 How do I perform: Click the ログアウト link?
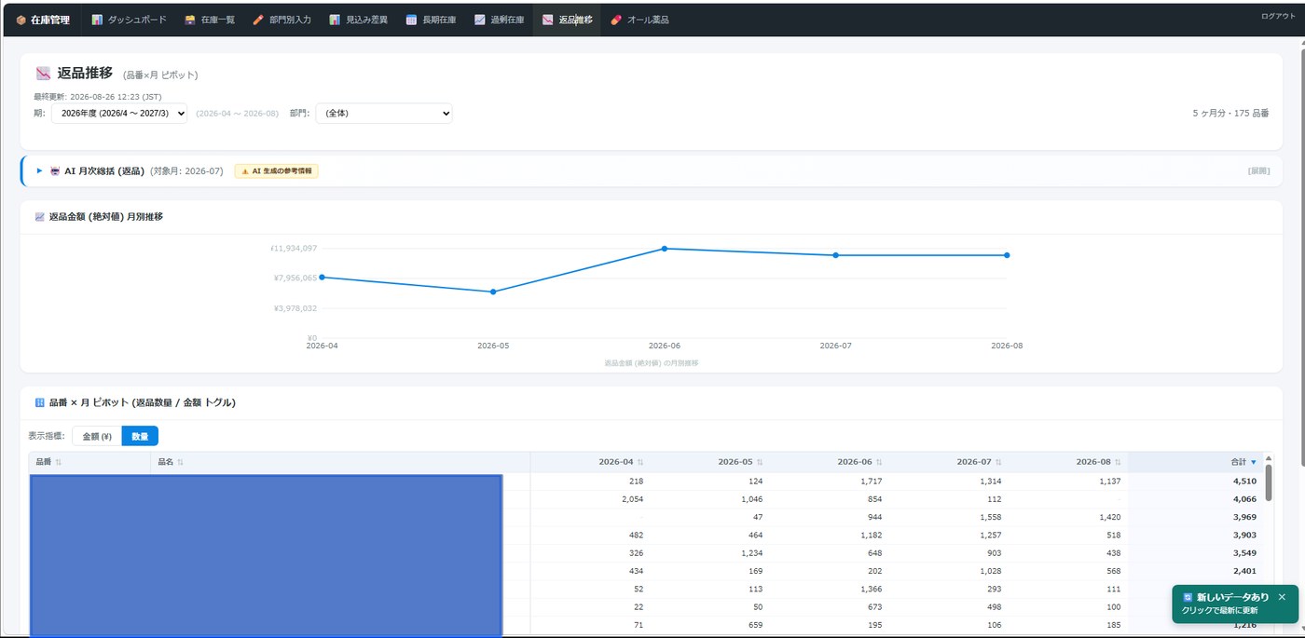tap(1278, 16)
